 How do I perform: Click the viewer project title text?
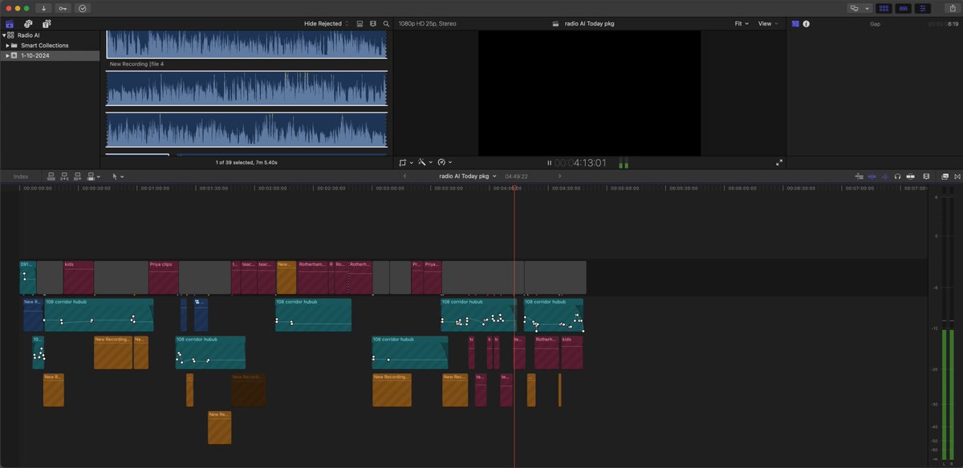(x=589, y=24)
